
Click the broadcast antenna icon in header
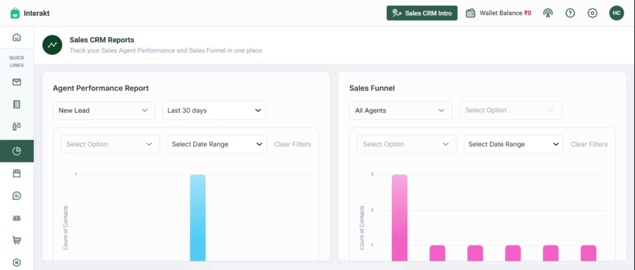point(548,13)
